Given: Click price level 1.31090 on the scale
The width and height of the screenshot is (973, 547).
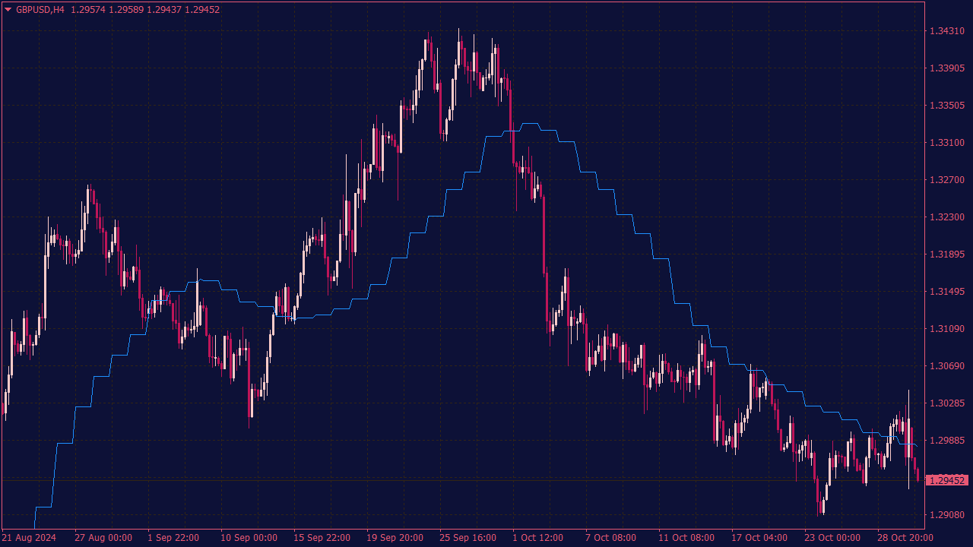Looking at the screenshot, I should pos(947,329).
